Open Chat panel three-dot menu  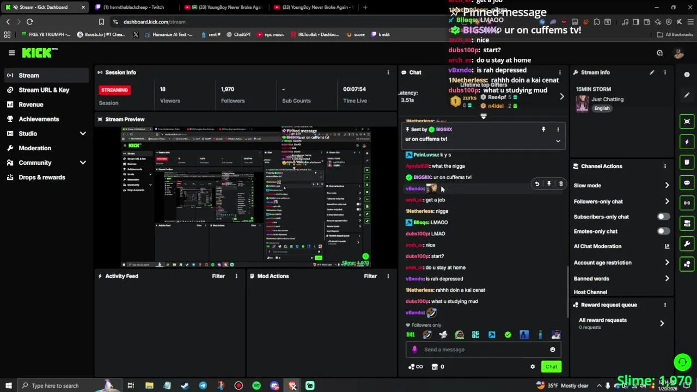point(560,72)
